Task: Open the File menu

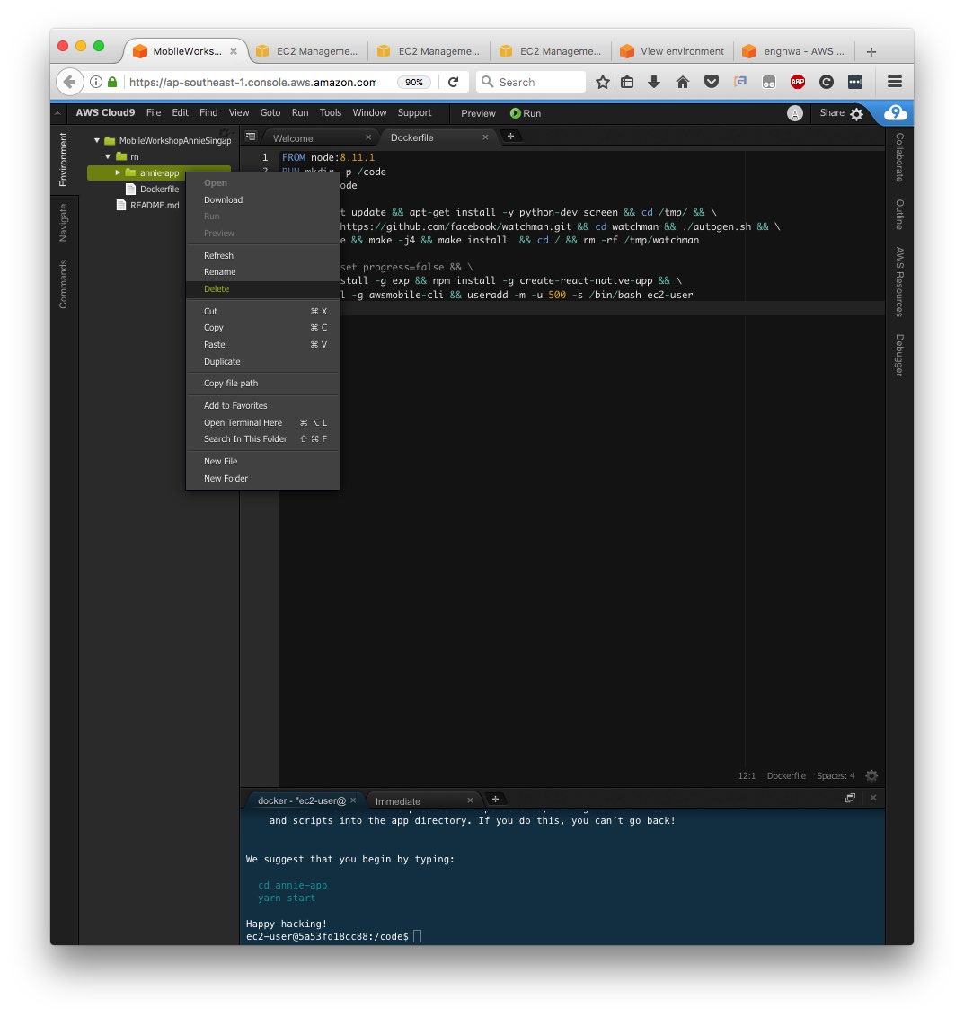Action: 154,113
